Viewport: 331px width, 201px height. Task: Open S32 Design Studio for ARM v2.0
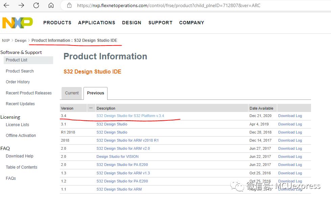coord(123,148)
